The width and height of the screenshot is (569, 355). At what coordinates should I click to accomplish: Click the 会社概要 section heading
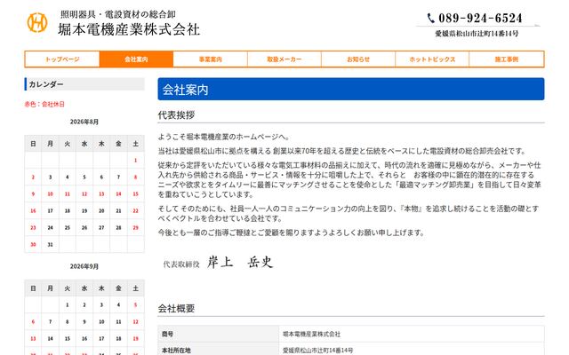(176, 309)
